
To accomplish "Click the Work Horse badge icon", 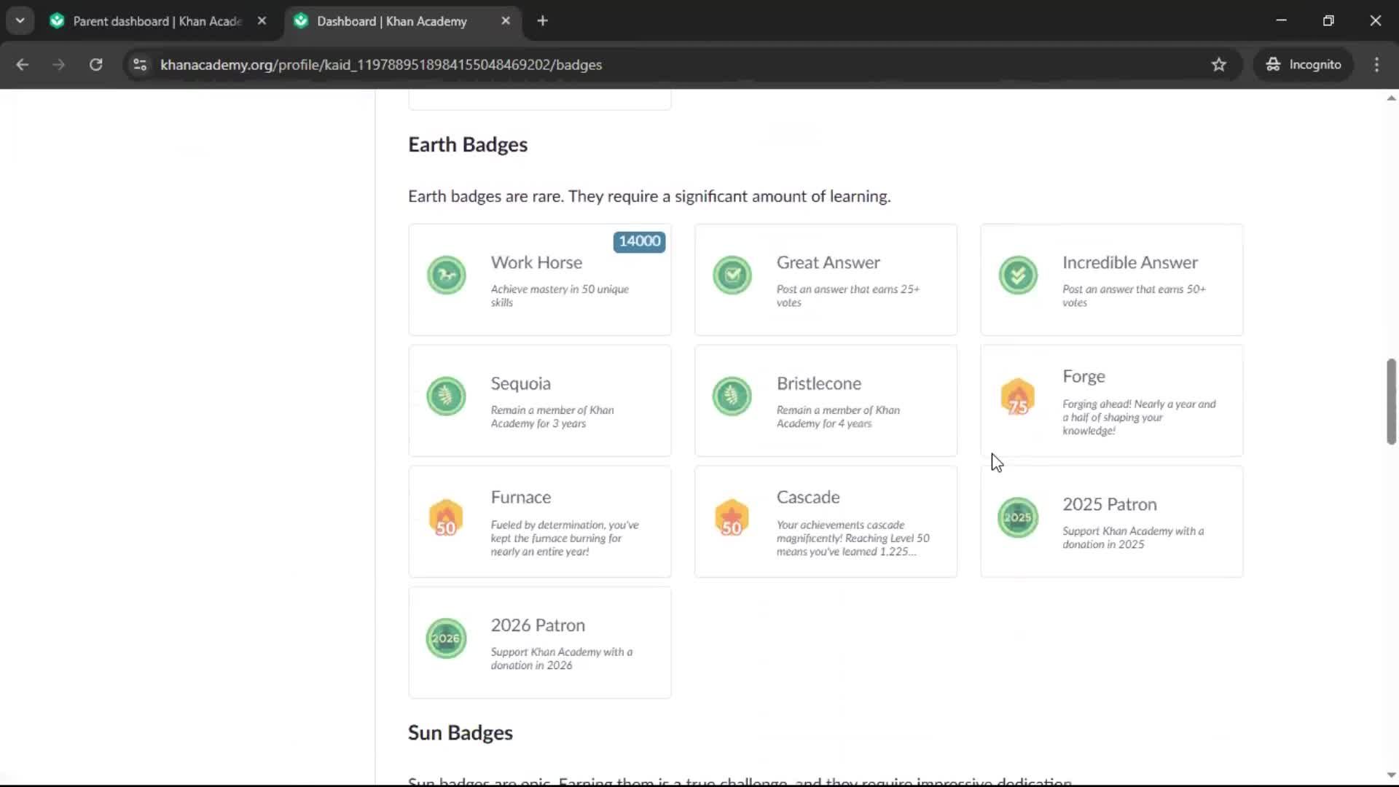I will [446, 275].
